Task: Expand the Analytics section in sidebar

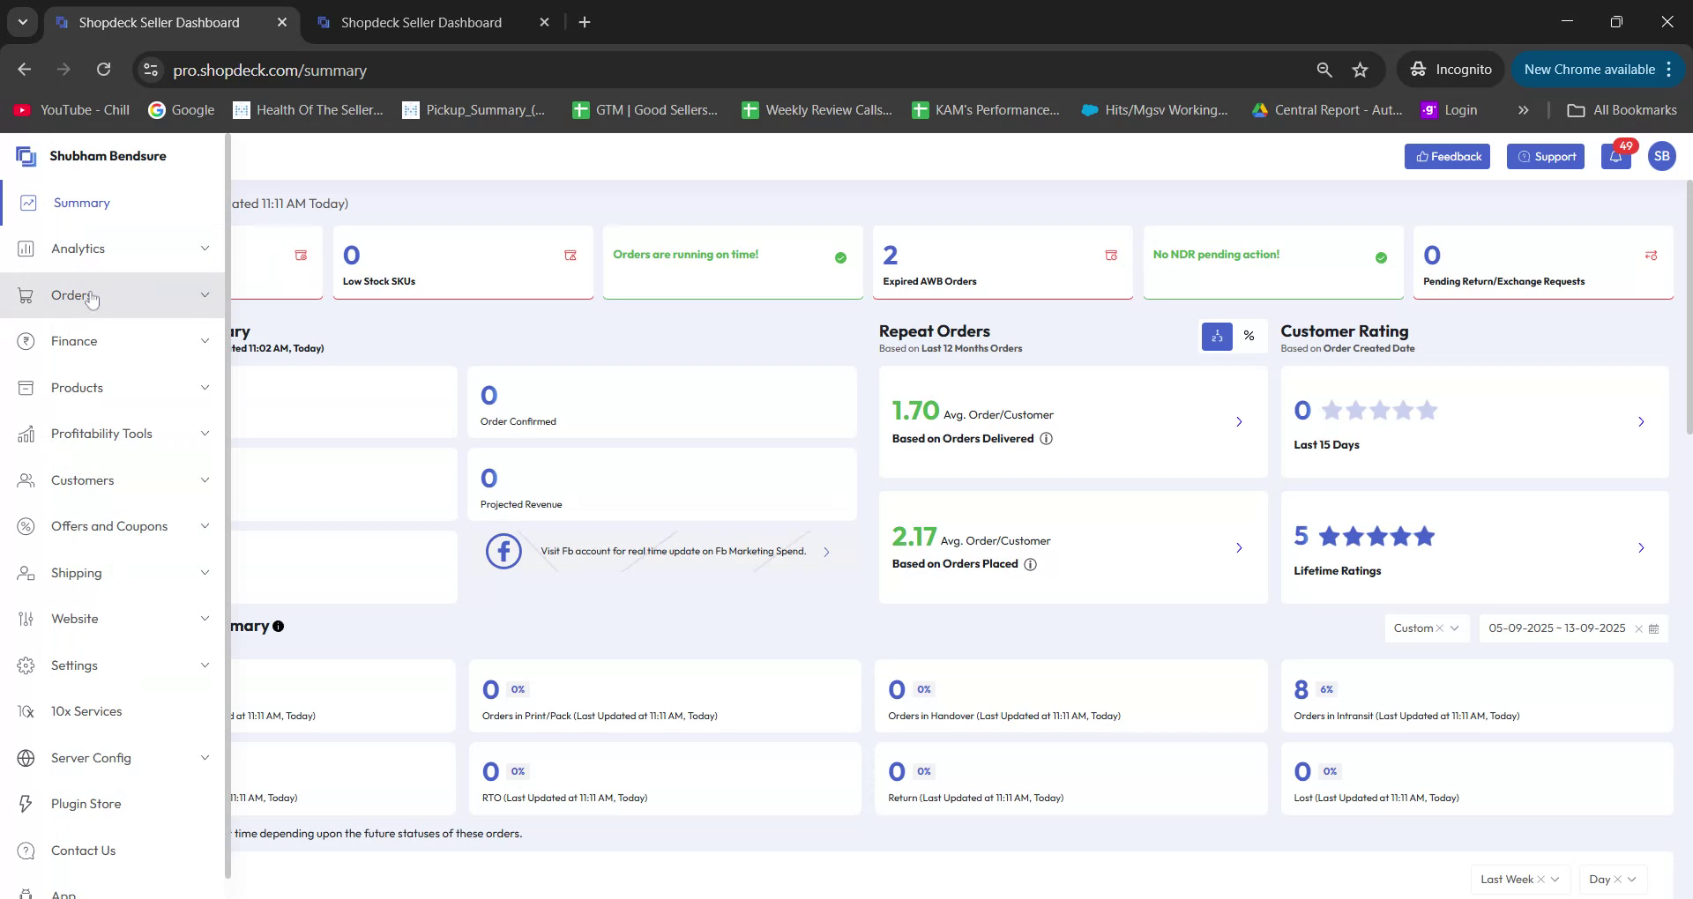Action: coord(205,249)
